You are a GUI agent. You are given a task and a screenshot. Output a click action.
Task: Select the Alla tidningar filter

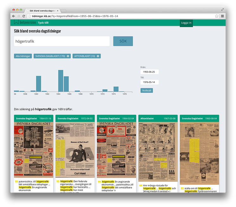23,56
